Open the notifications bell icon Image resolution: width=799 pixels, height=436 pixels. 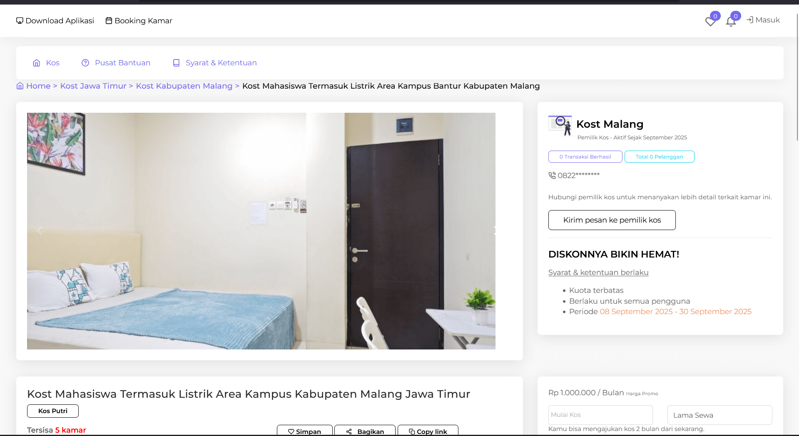click(731, 22)
